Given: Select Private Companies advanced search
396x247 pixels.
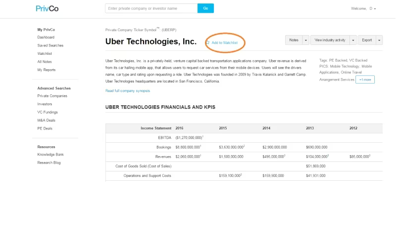Looking at the screenshot, I should pos(52,96).
